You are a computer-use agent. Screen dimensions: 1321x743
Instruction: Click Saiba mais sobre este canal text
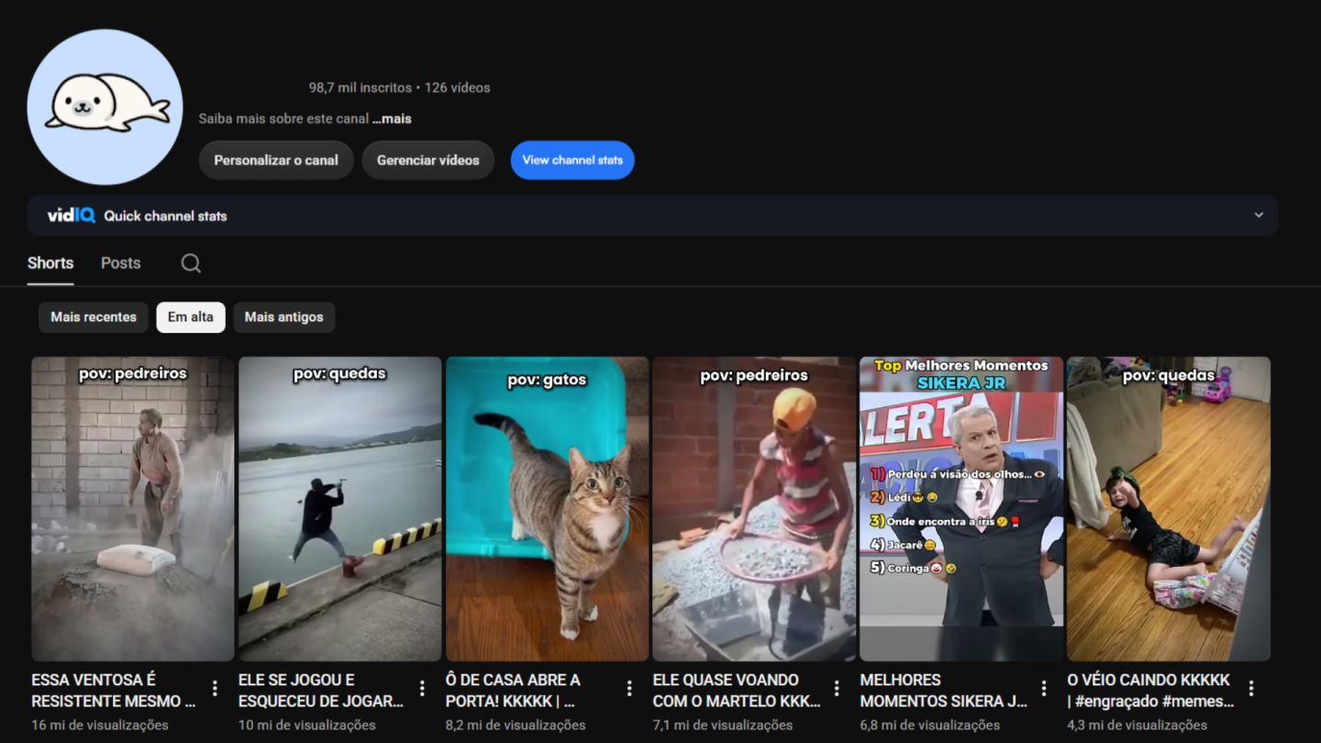tap(284, 118)
